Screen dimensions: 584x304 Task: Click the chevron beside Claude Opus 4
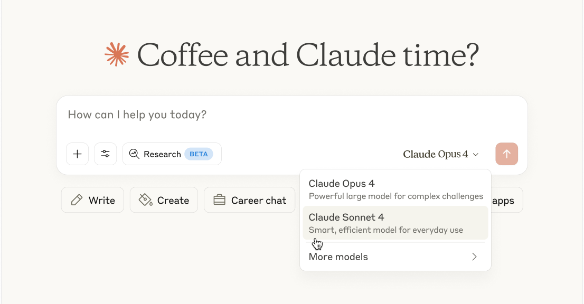(x=476, y=155)
